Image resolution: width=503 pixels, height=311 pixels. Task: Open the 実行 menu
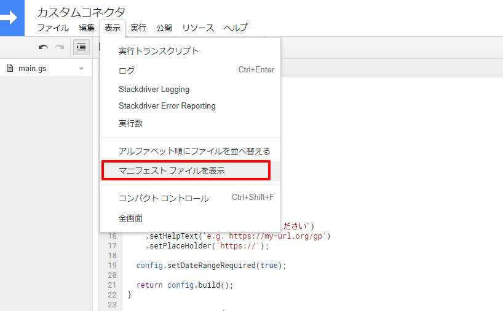[138, 28]
